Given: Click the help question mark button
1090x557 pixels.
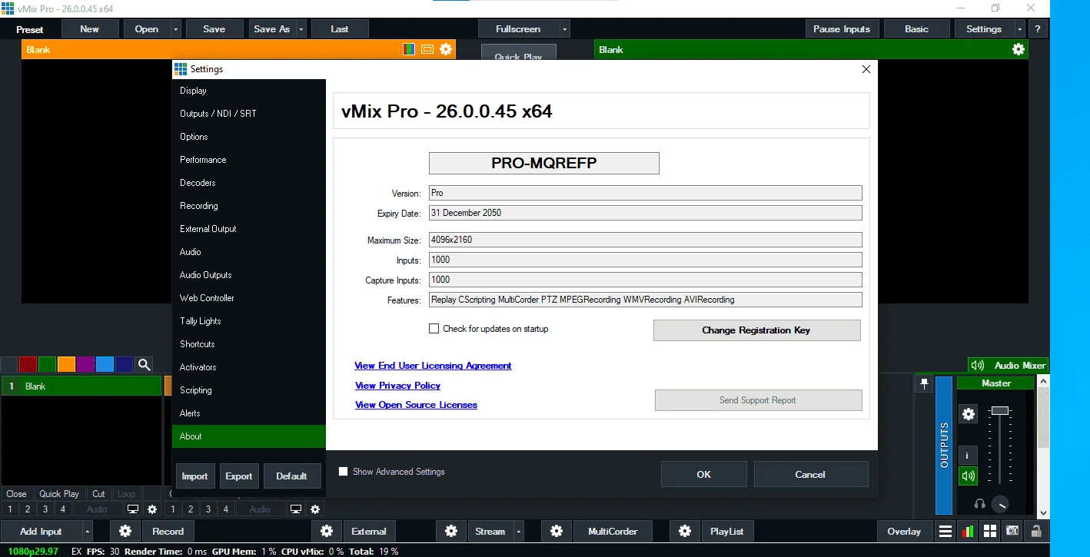Looking at the screenshot, I should (x=1038, y=29).
